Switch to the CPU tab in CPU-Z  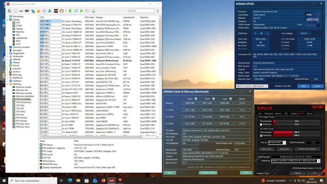(260, 113)
